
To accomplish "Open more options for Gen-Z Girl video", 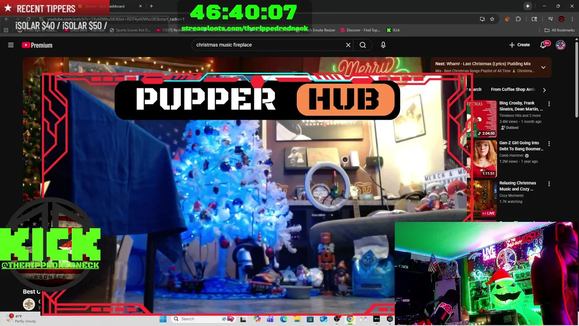I will (x=549, y=144).
